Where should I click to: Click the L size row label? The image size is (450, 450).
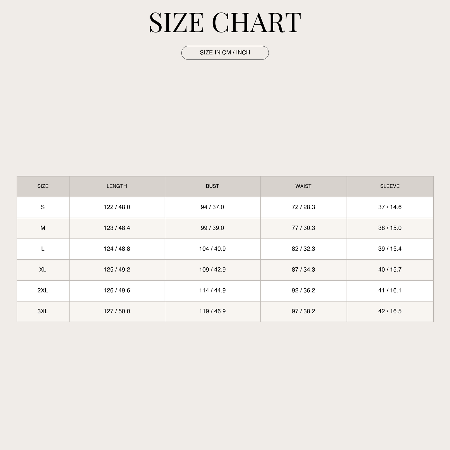(x=43, y=249)
